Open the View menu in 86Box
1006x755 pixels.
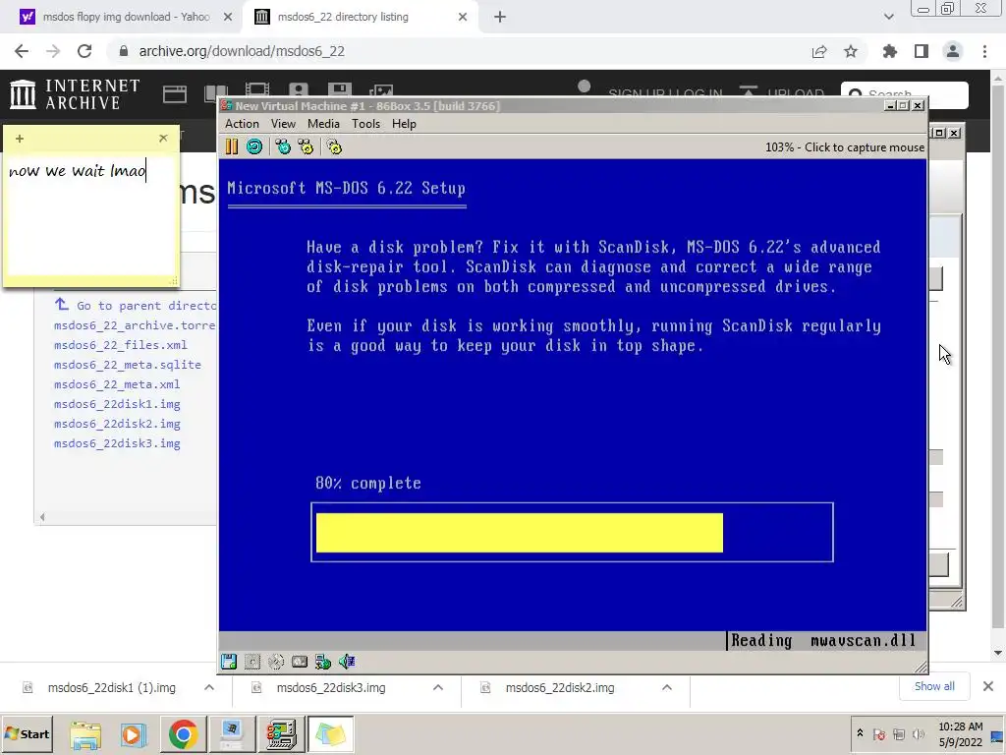[283, 124]
